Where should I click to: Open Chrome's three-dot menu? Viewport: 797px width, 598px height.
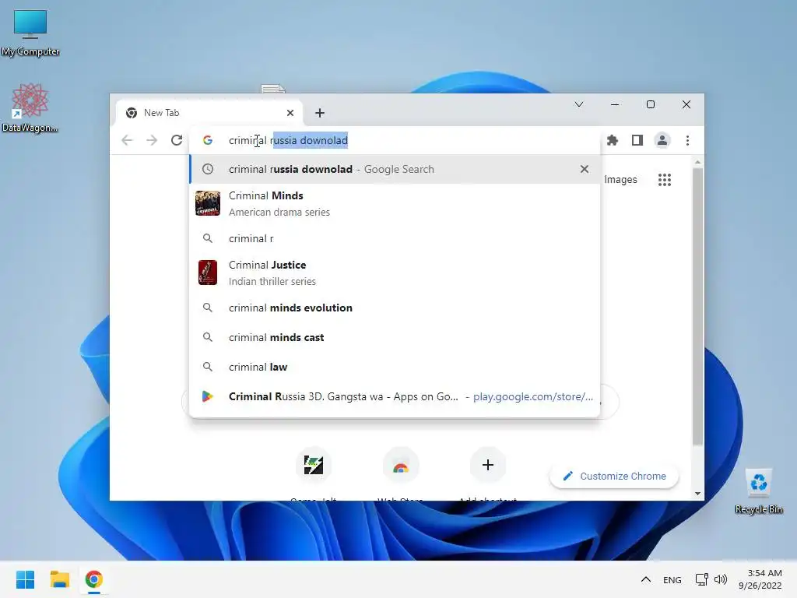point(687,140)
